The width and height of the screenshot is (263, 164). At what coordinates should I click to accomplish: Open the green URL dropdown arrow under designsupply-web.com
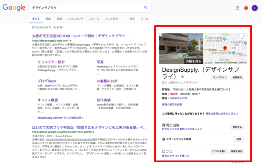point(71,41)
